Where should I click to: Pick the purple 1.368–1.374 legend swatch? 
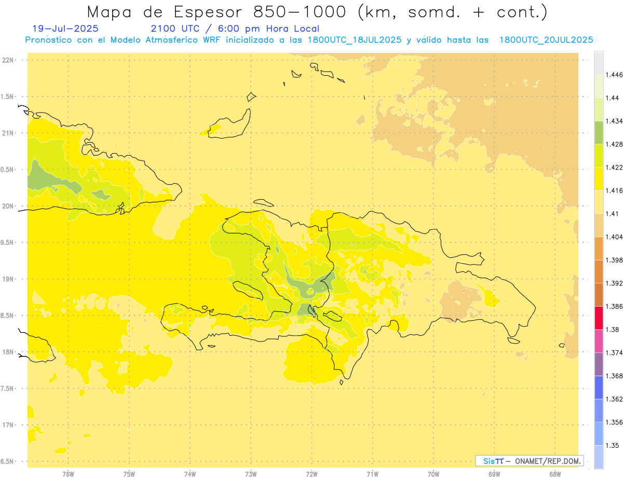click(599, 364)
